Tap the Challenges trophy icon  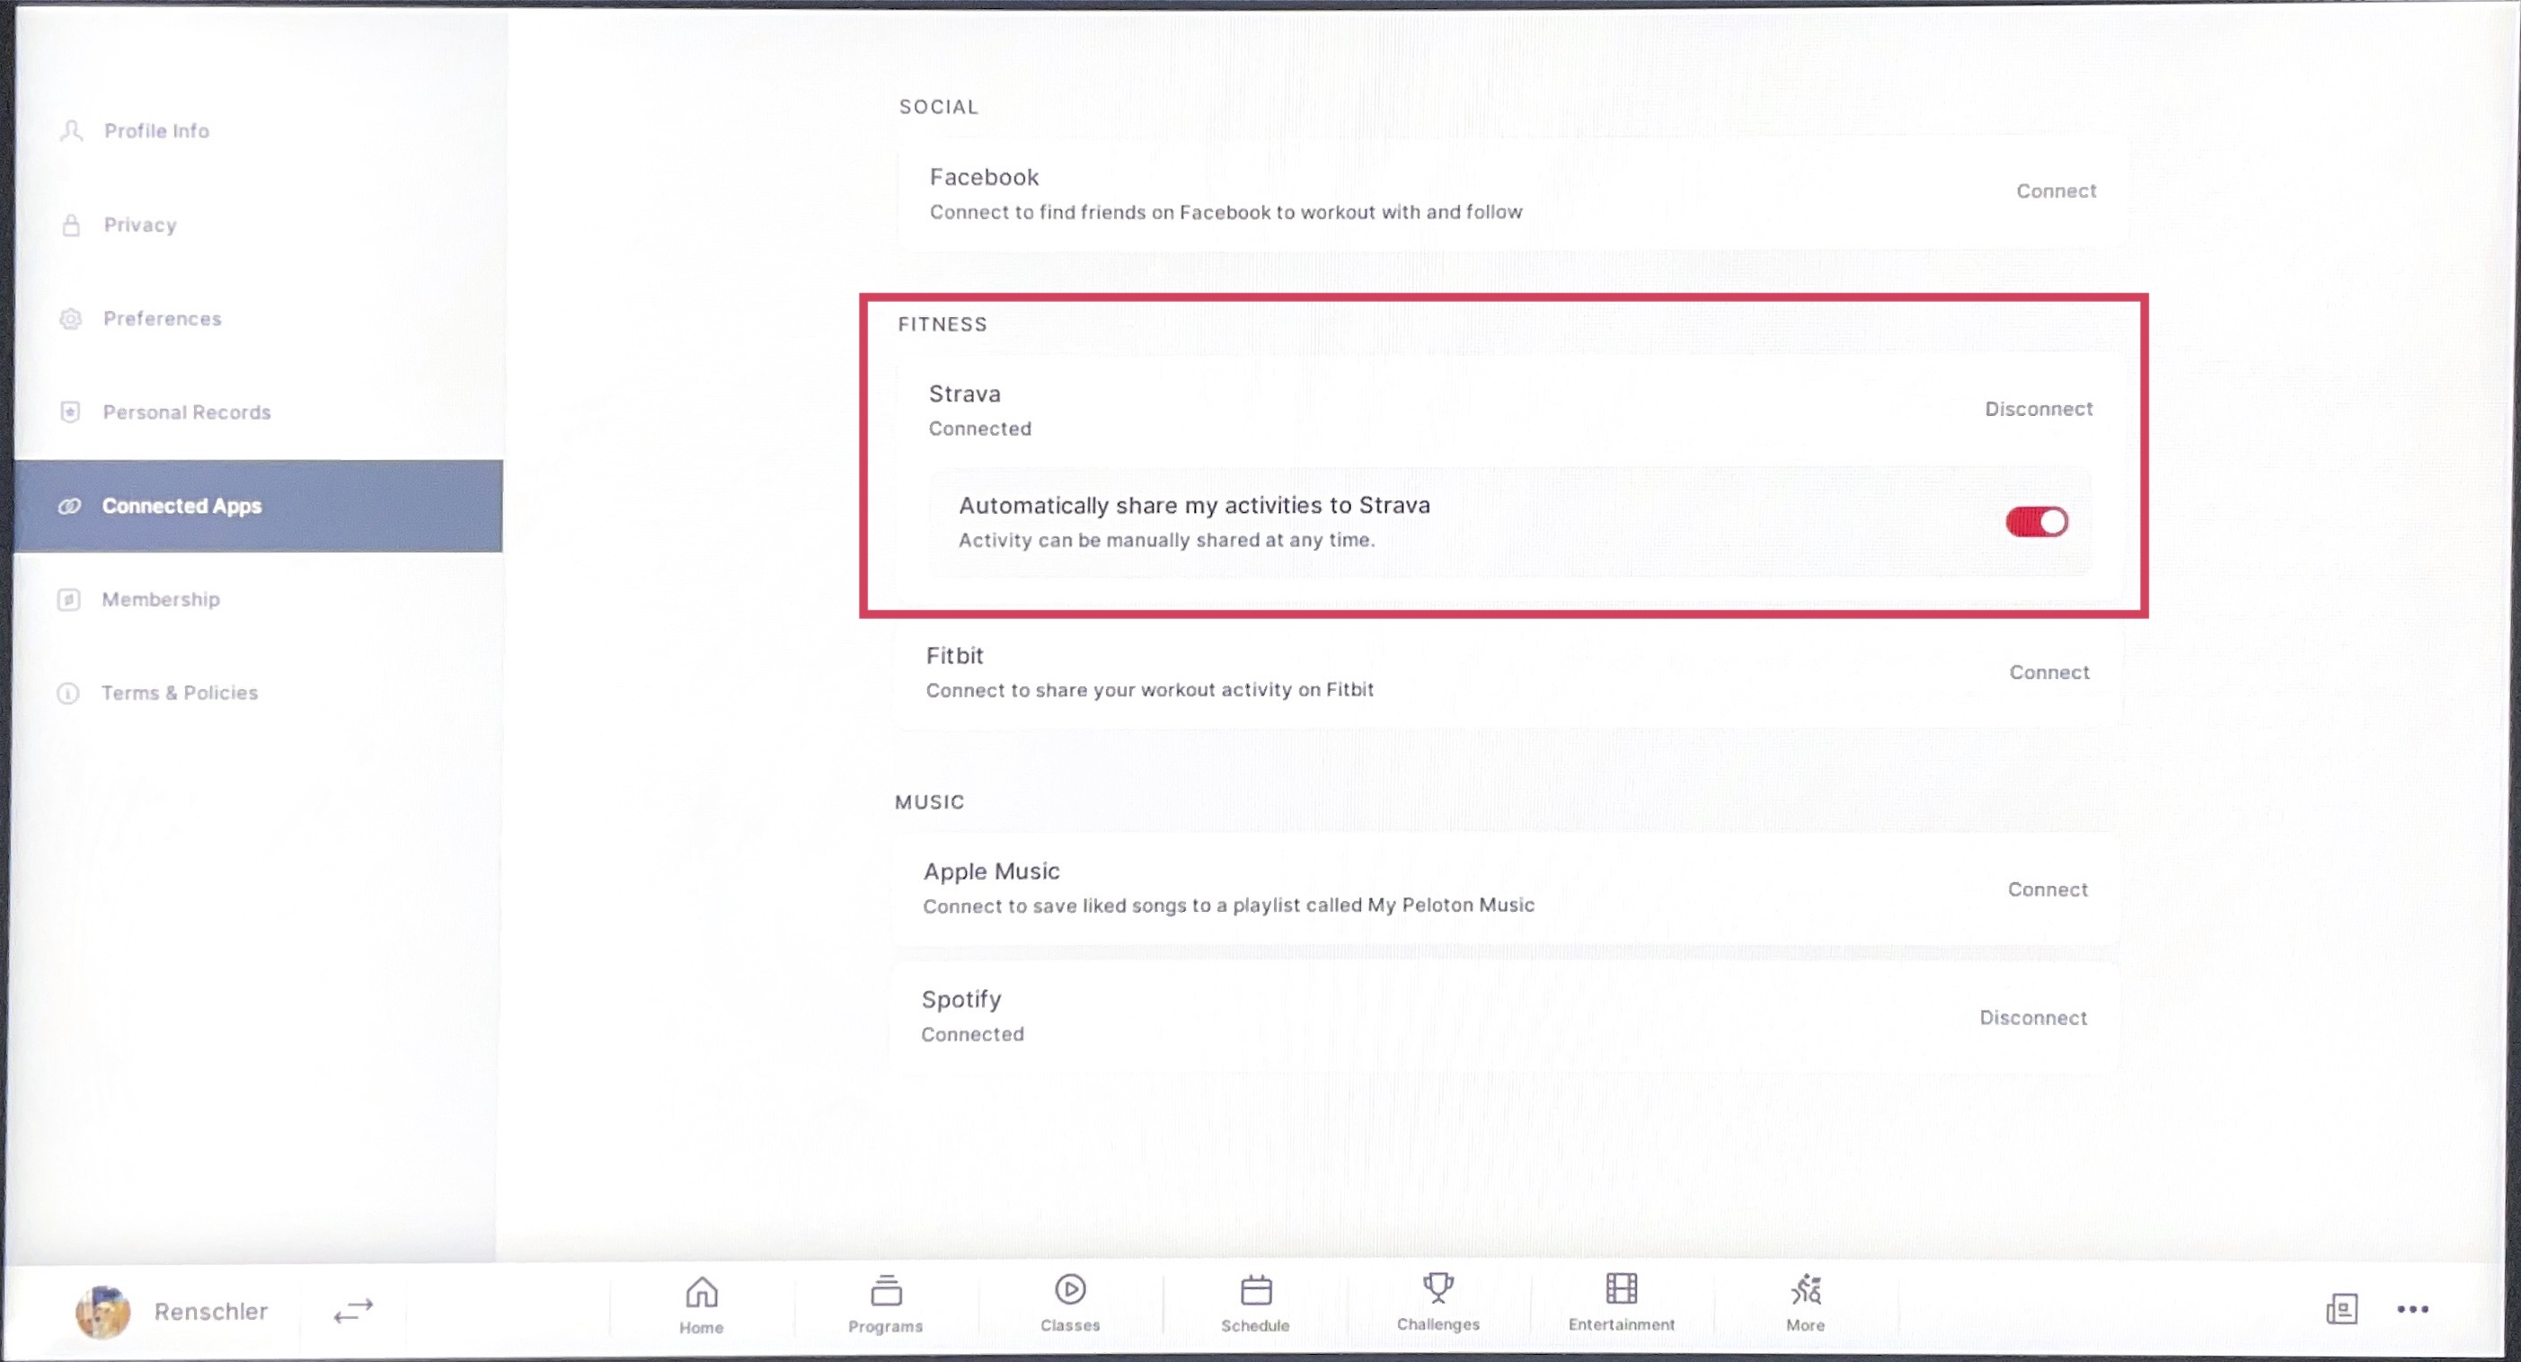click(1437, 1288)
